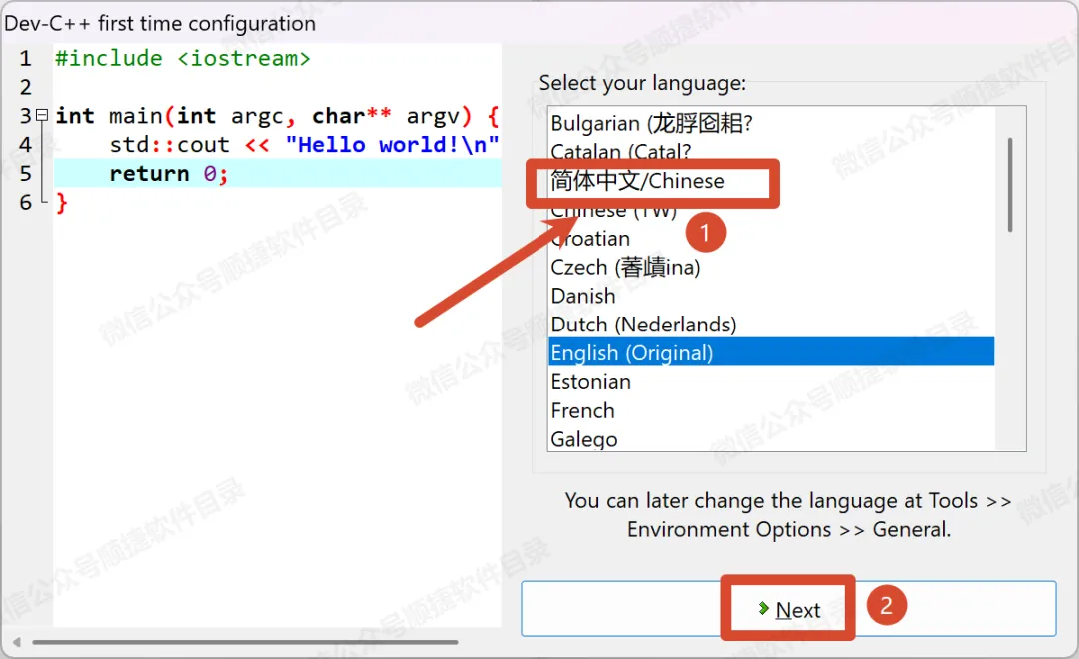Click the language list vertical scrollbar
This screenshot has height=659, width=1079.
pyautogui.click(x=1009, y=185)
